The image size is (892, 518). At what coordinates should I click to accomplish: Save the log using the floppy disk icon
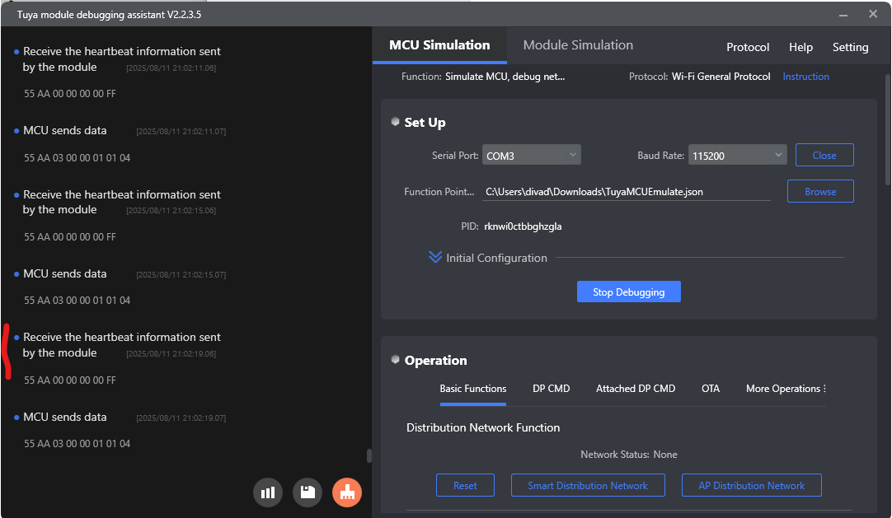pyautogui.click(x=308, y=492)
